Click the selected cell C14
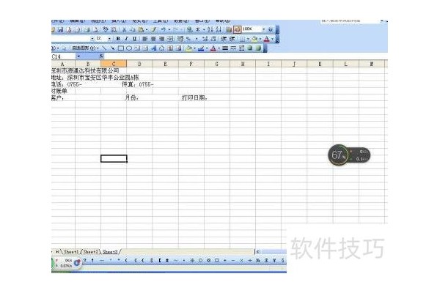440x293 pixels. 114,159
